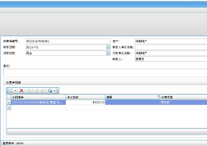Click the 收费单编号 input field
Screen dimensions: 207x146
click(x=68, y=41)
